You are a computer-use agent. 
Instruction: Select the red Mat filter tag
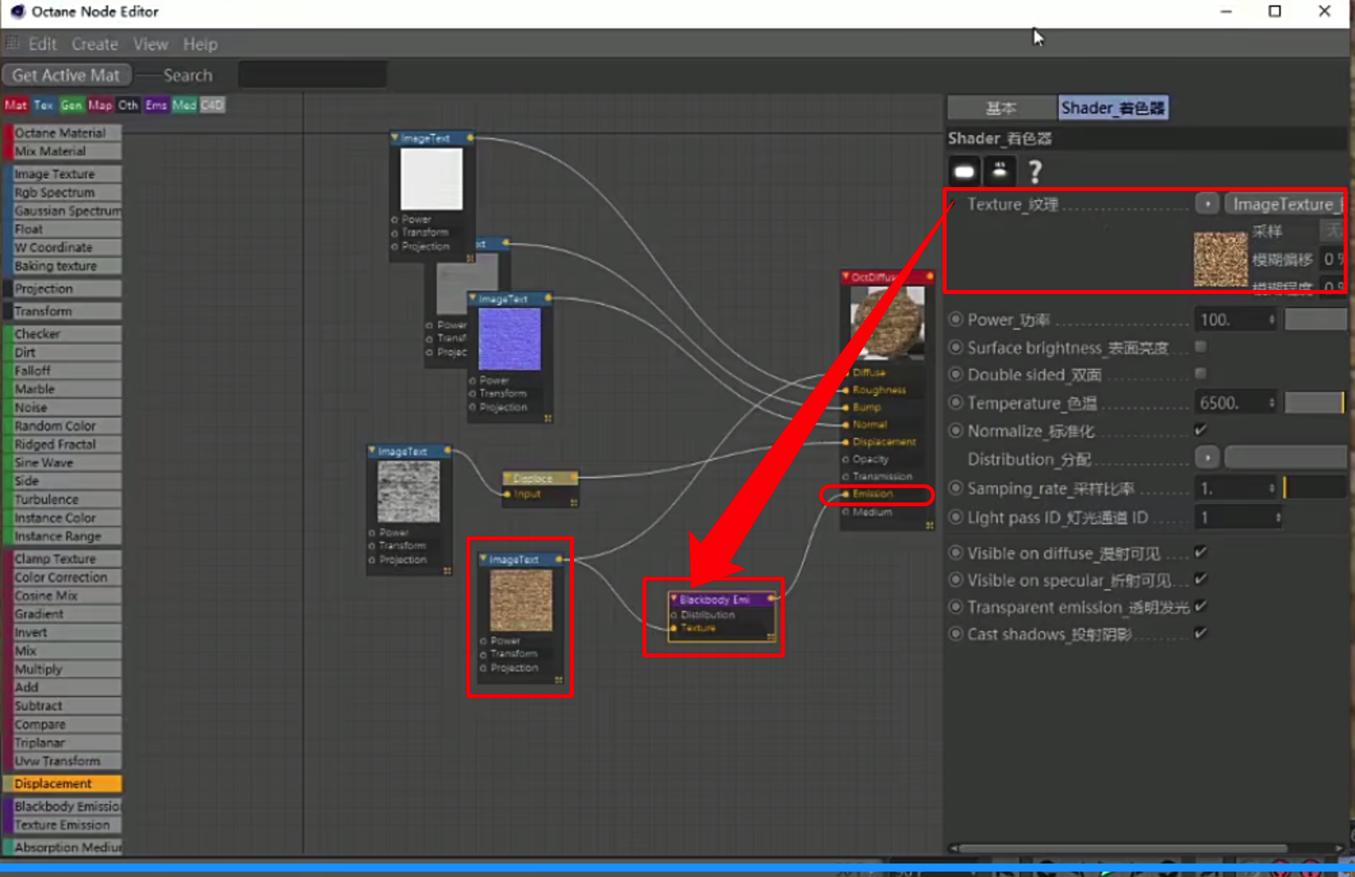point(16,105)
